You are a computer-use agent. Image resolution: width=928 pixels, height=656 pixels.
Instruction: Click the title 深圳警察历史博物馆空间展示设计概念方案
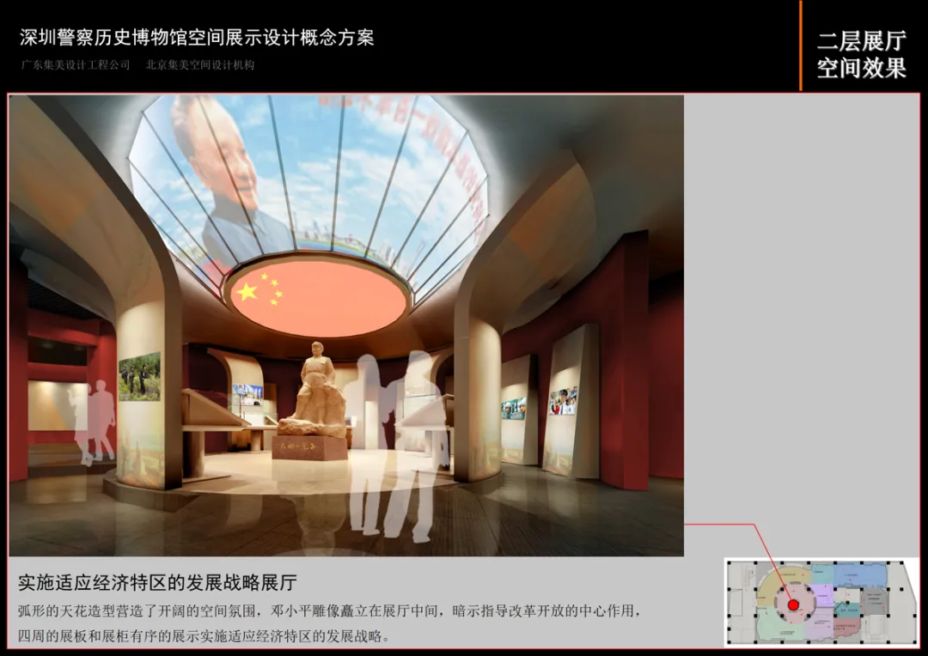(197, 38)
